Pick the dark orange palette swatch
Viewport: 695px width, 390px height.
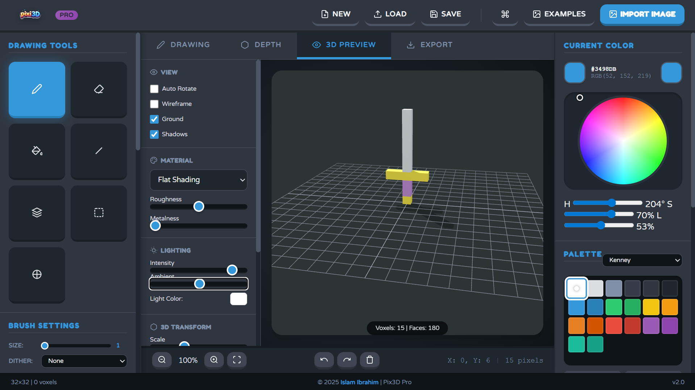[595, 326]
